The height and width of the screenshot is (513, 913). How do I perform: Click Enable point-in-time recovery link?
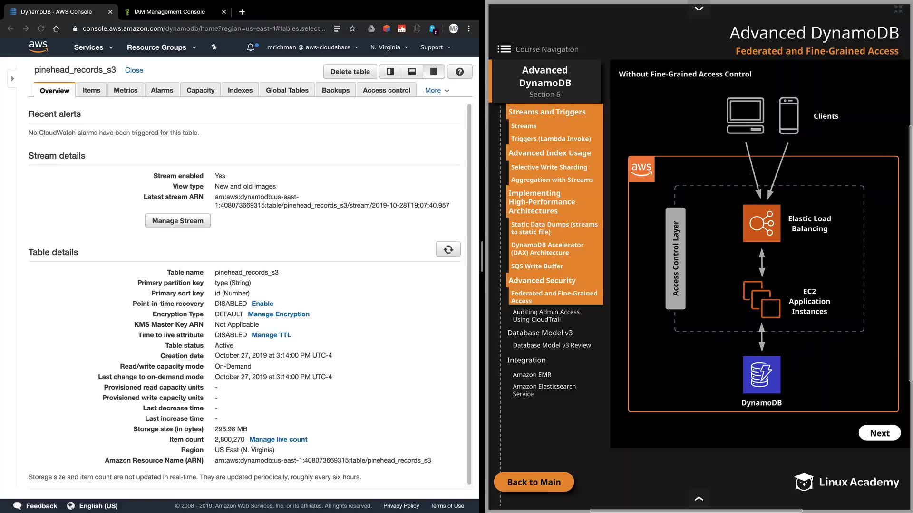point(262,304)
